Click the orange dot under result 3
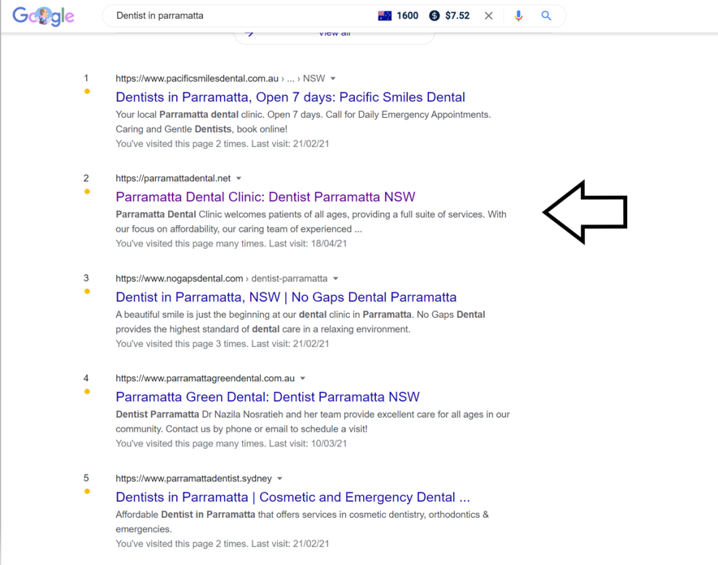This screenshot has height=565, width=718. [87, 291]
